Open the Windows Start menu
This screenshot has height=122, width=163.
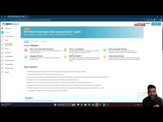point(55,105)
